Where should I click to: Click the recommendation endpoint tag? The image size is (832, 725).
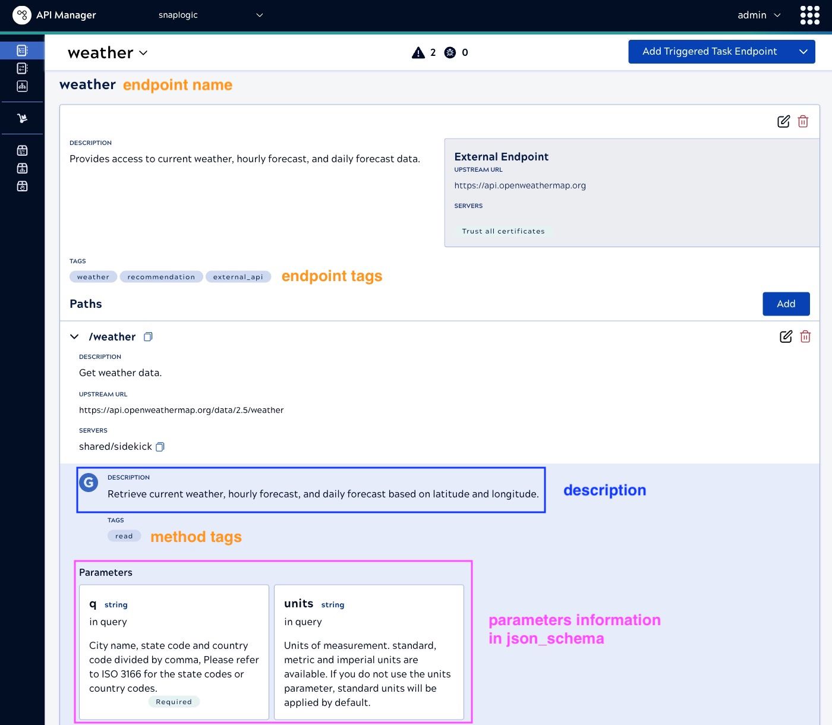point(161,277)
